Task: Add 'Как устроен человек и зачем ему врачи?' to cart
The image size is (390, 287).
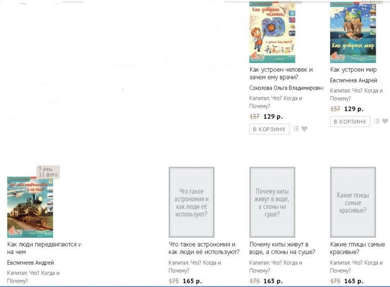Action: 269,129
